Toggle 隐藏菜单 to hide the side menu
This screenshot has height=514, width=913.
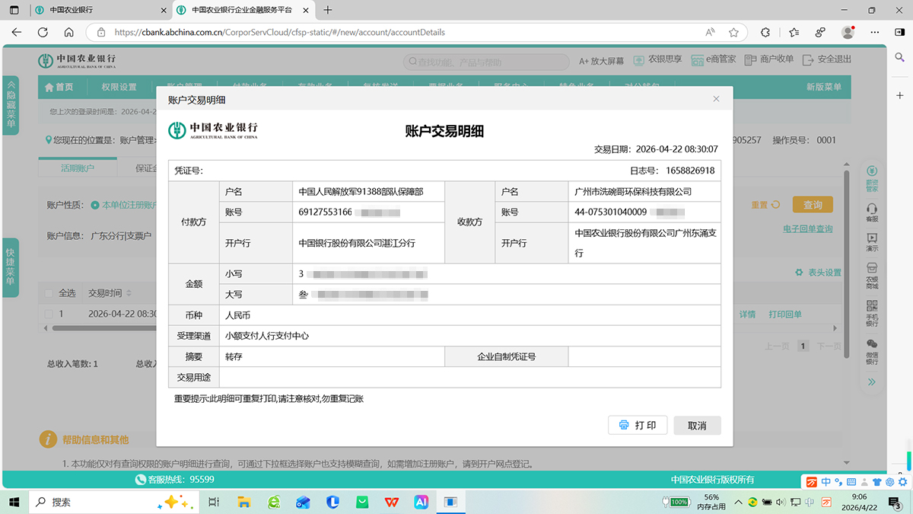tap(11, 104)
